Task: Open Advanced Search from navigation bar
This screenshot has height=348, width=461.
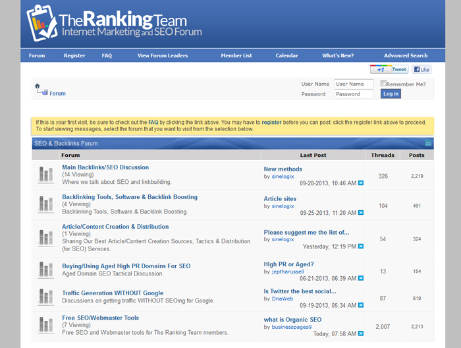Action: (406, 55)
